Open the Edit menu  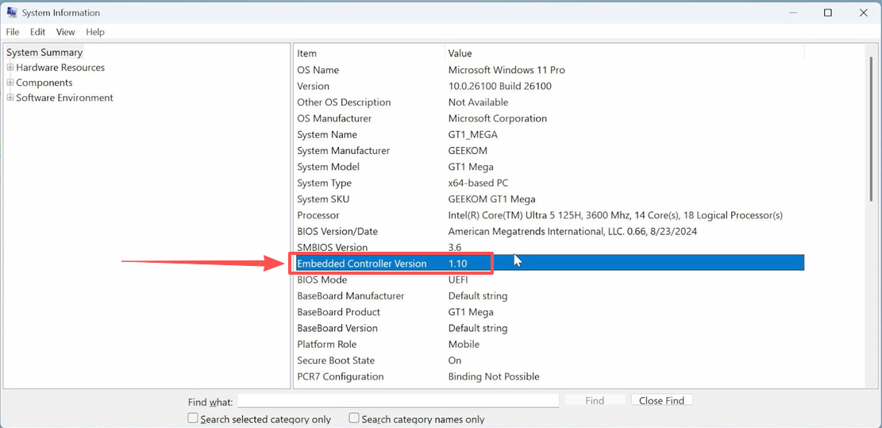point(37,32)
